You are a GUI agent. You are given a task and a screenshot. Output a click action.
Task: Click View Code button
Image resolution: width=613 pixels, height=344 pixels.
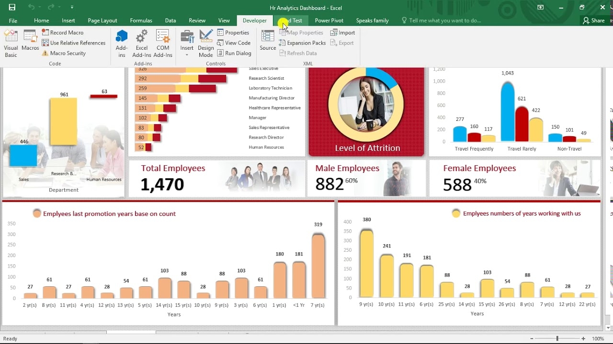(x=234, y=43)
